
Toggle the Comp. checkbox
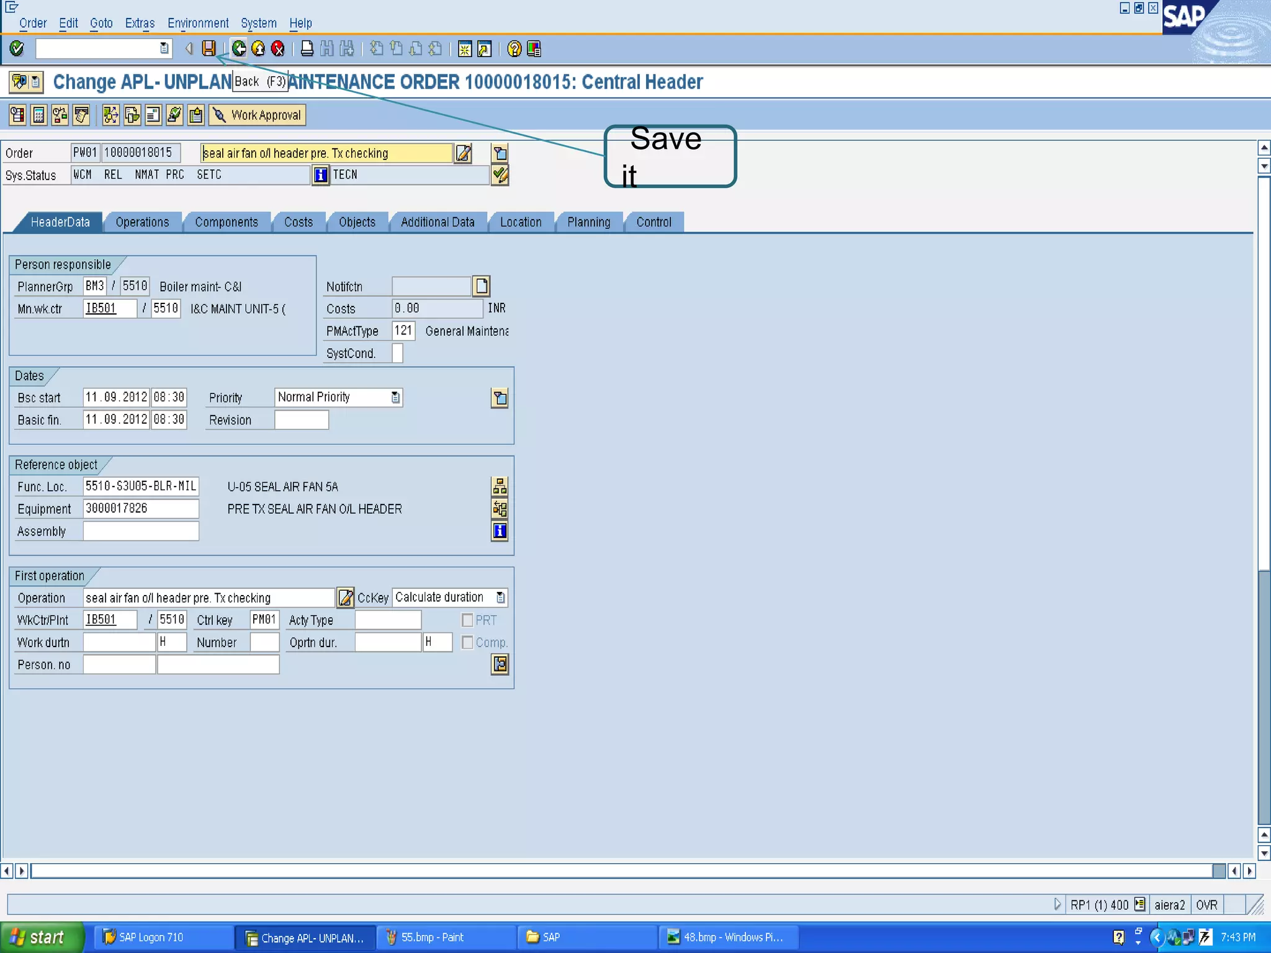[467, 642]
